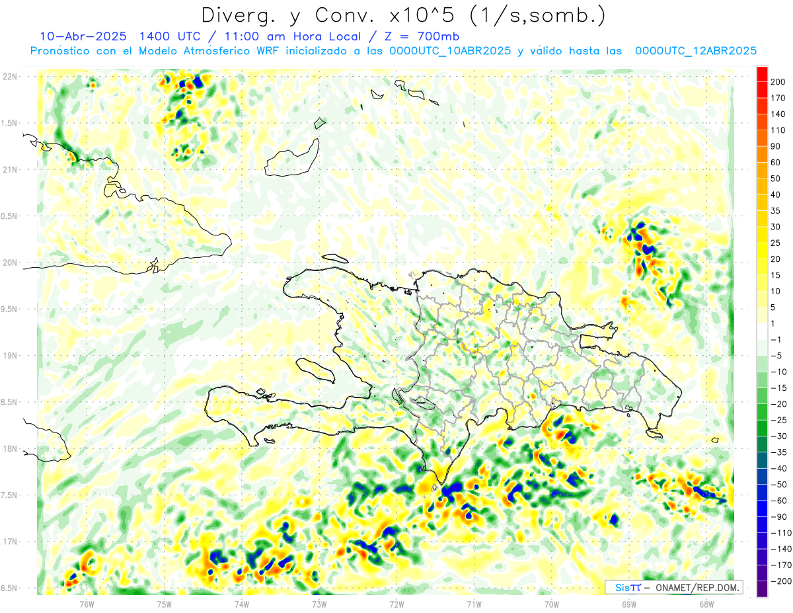This screenshot has width=793, height=613.
Task: Click the latitude label '18N'
Action: point(11,449)
